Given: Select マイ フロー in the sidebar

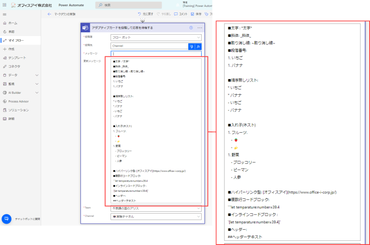Looking at the screenshot, I should 16,40.
